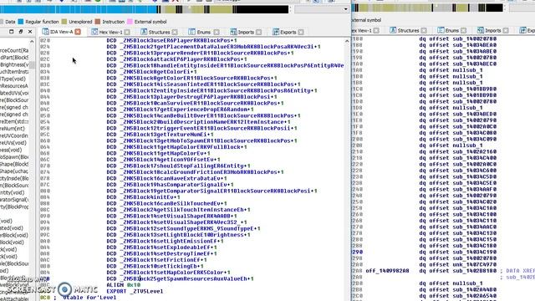
Task: Close the Exports tab in left window
Action: coord(301,32)
